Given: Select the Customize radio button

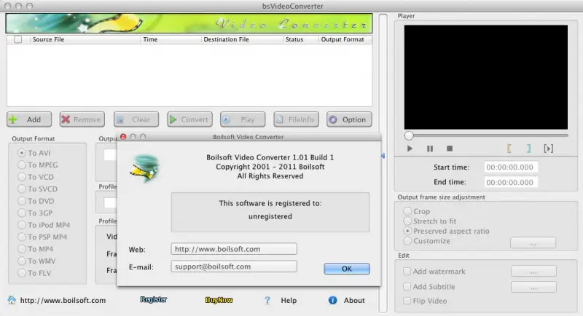Looking at the screenshot, I should pyautogui.click(x=407, y=241).
